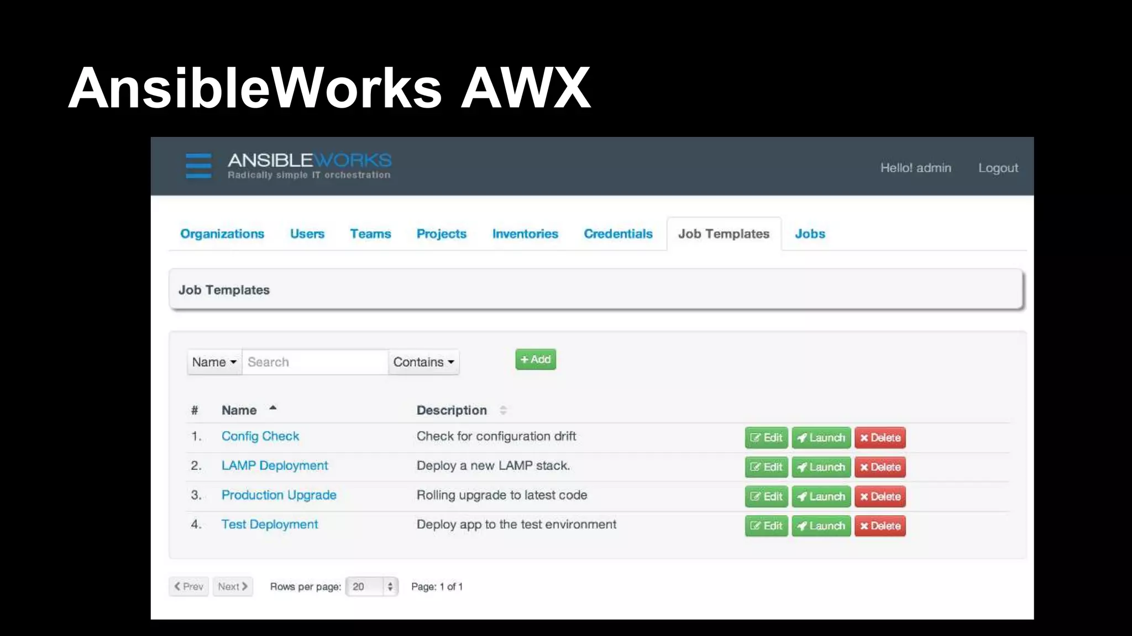Launch the Test Deployment job
1132x636 pixels.
coord(821,526)
